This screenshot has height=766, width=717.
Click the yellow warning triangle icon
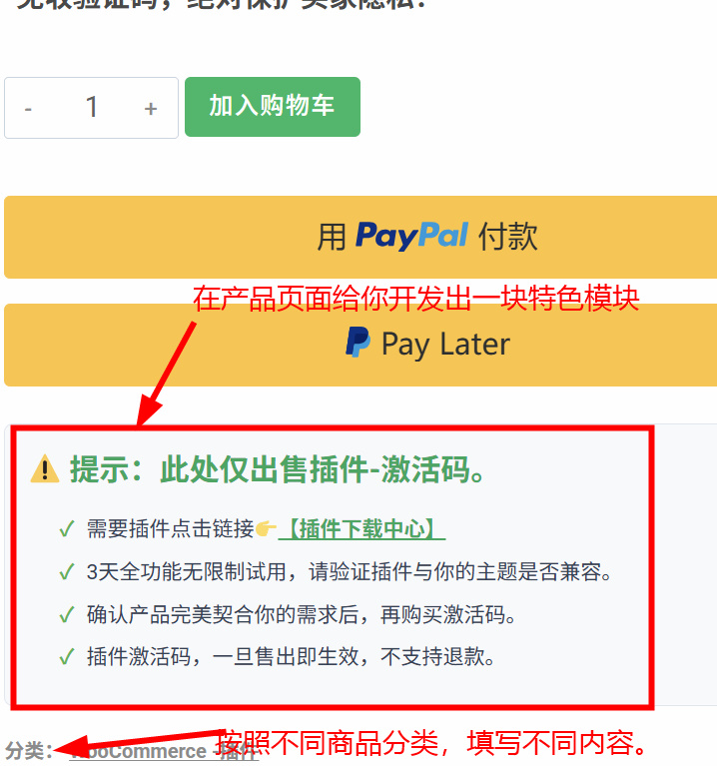tap(45, 469)
